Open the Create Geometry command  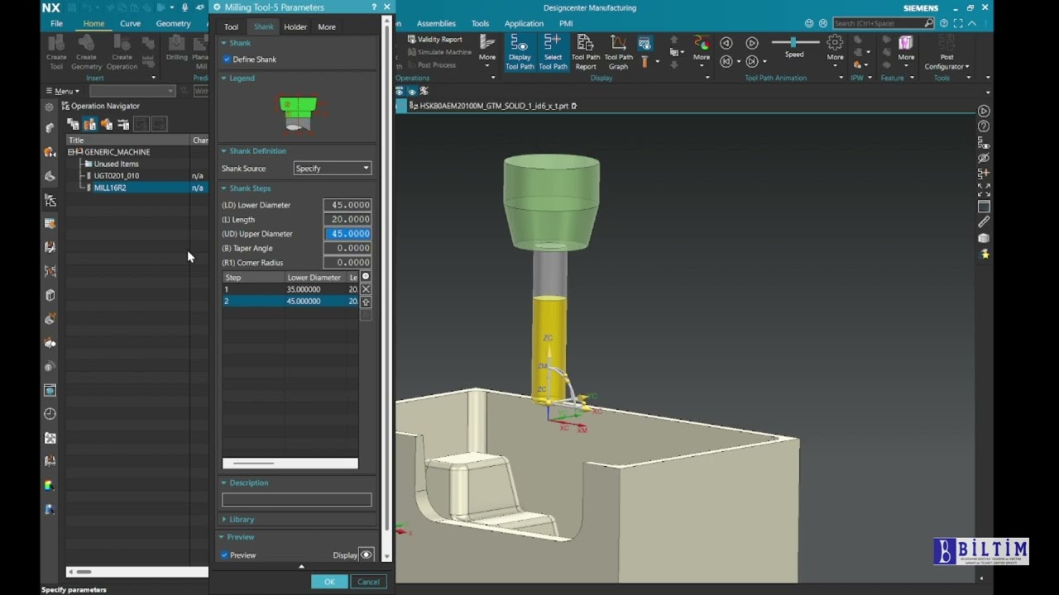(x=86, y=52)
